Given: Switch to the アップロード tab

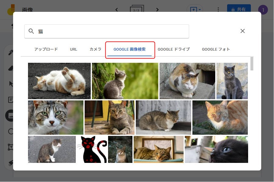Looking at the screenshot, I should [46, 49].
